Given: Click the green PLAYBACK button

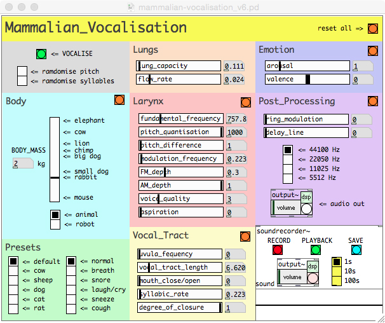Looking at the screenshot, I should coord(316,250).
